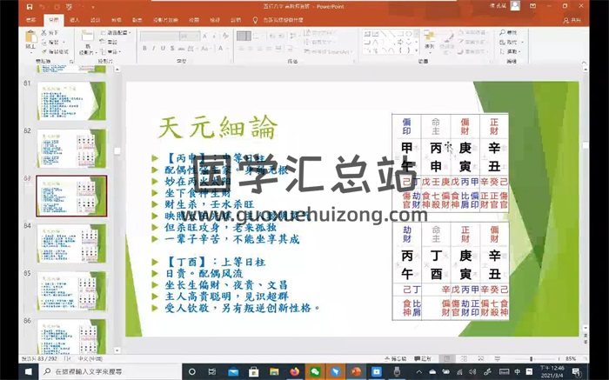Toggle bold formatting
Image resolution: width=609 pixels, height=380 pixels.
(144, 49)
